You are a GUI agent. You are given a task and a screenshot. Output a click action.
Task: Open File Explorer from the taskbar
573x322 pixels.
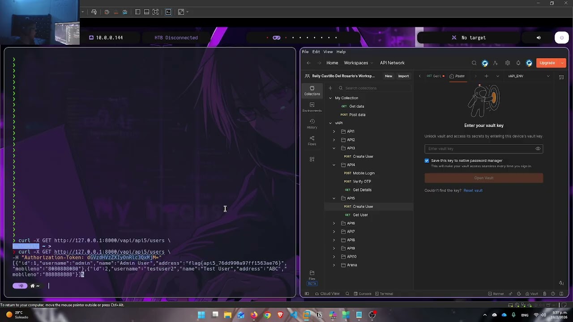pos(228,315)
